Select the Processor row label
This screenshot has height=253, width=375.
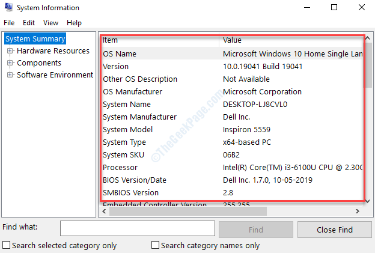(120, 168)
